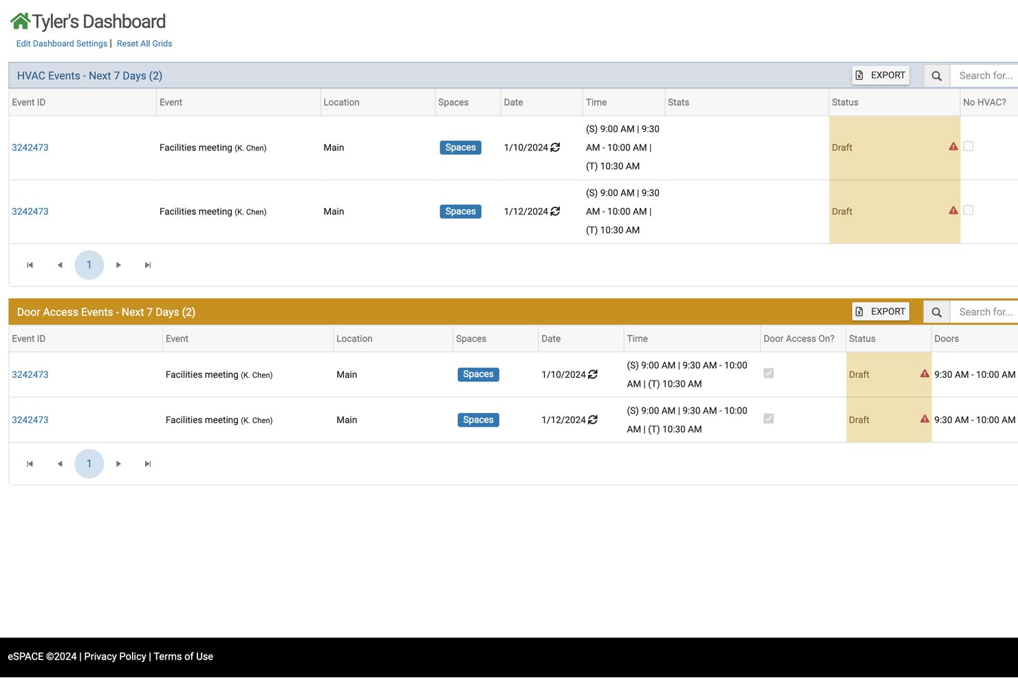1018x678 pixels.
Task: Open the Privacy Policy footer link
Action: point(115,657)
